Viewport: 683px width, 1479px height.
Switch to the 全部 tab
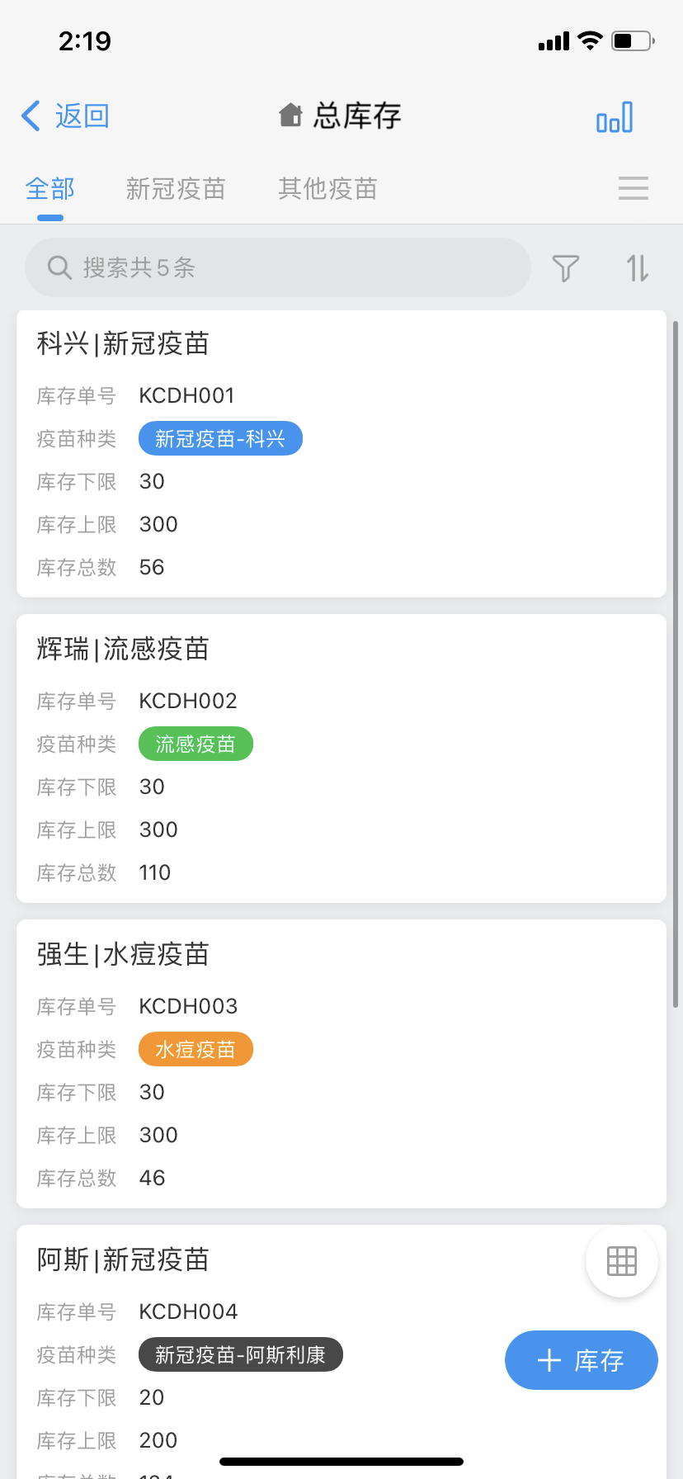point(50,189)
